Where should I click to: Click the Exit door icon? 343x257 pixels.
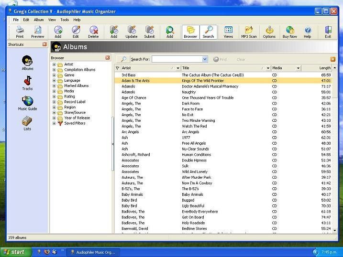point(328,32)
